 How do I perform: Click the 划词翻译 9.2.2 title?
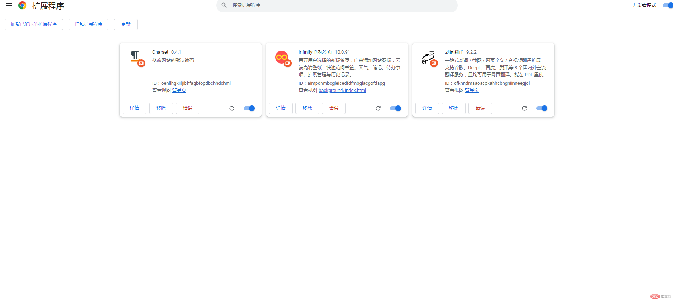point(461,52)
